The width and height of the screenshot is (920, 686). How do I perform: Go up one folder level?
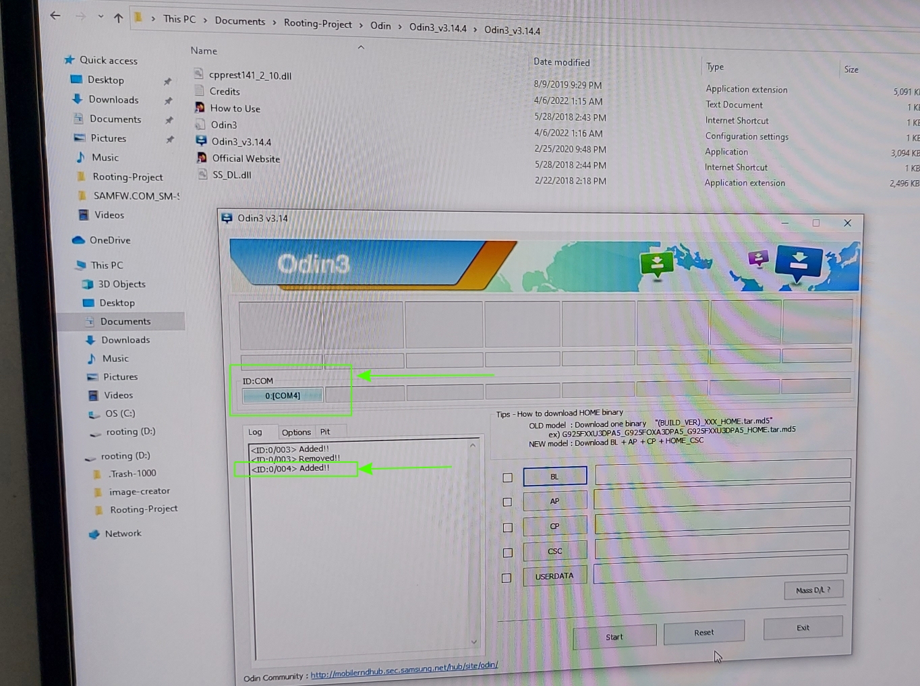119,18
